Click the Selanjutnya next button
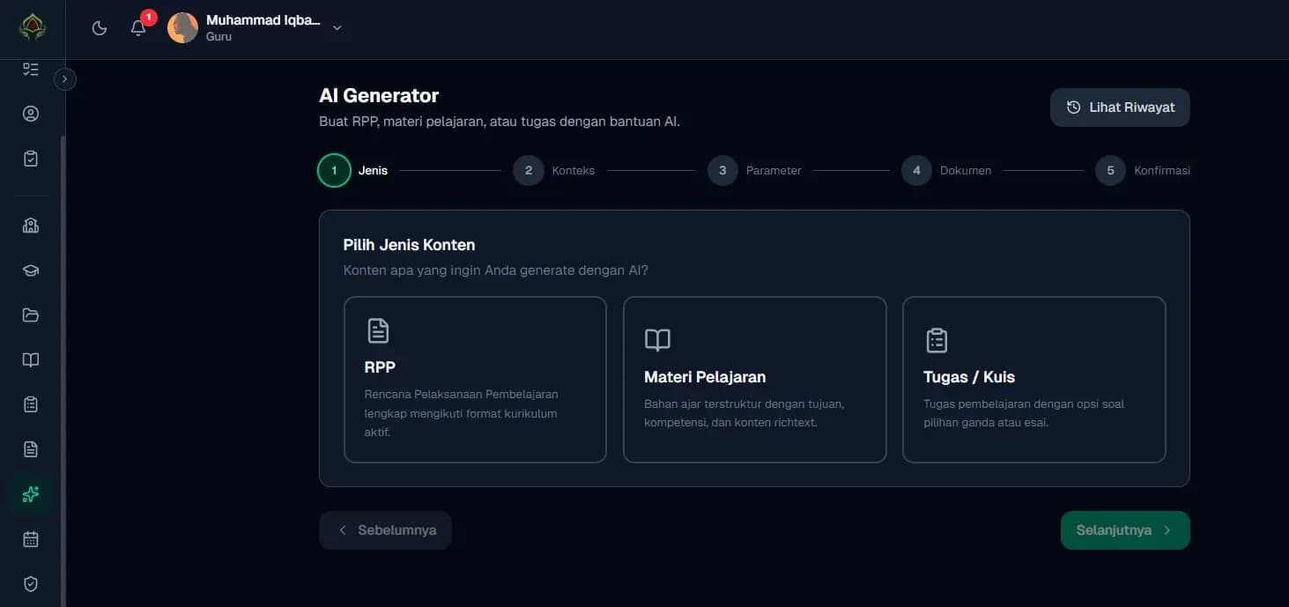 (1125, 530)
